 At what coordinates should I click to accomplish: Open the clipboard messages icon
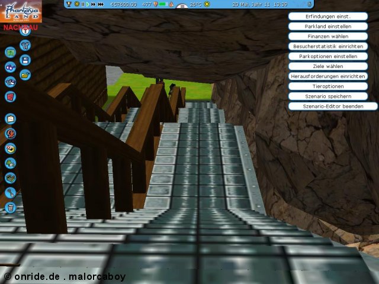11,119
